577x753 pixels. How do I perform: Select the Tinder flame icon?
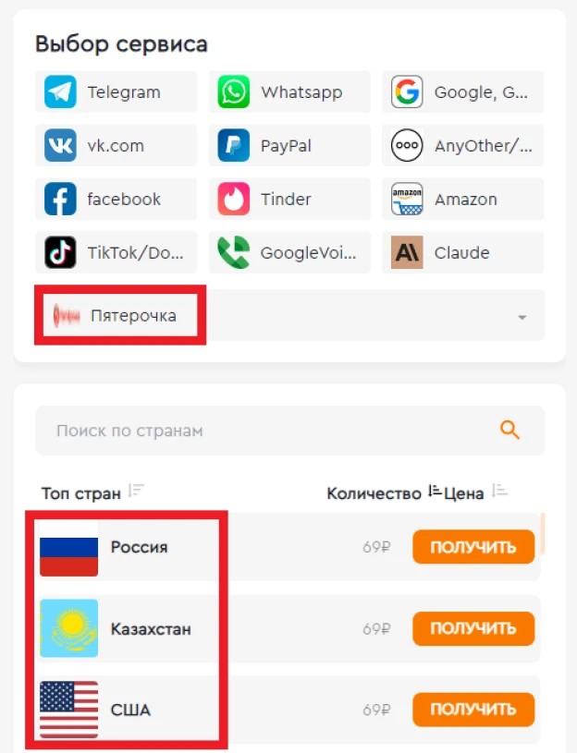pyautogui.click(x=234, y=199)
